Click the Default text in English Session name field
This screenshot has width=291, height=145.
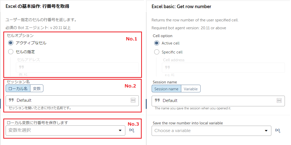170,100
